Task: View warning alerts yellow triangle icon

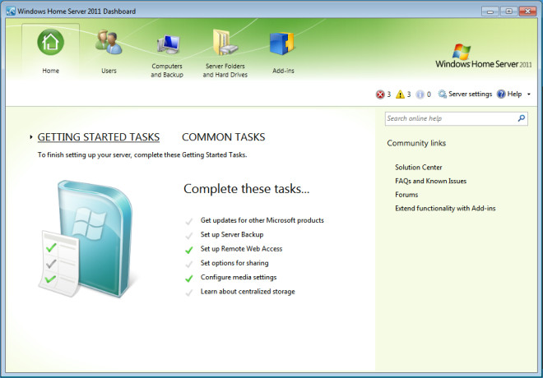Action: [x=400, y=94]
